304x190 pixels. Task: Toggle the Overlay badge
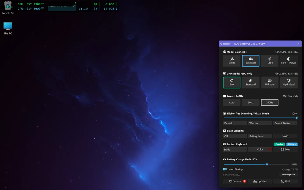coord(279,144)
